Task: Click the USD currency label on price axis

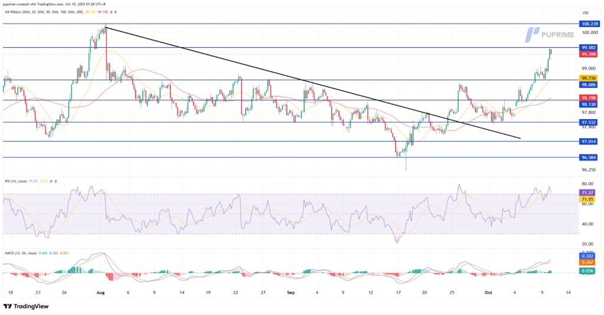Action: (x=586, y=12)
